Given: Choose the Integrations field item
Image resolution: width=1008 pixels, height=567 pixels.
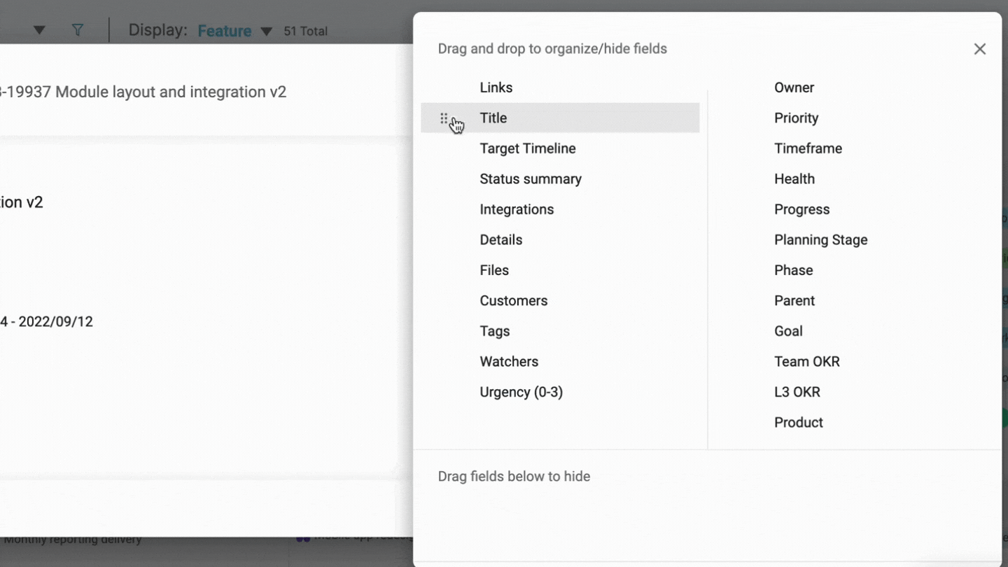Looking at the screenshot, I should (x=516, y=209).
